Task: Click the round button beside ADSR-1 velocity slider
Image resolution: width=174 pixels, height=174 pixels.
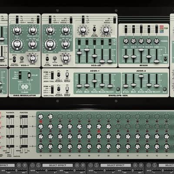Action: pyautogui.click(x=118, y=89)
